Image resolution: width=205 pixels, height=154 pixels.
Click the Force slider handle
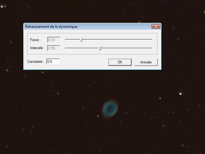(x=81, y=40)
